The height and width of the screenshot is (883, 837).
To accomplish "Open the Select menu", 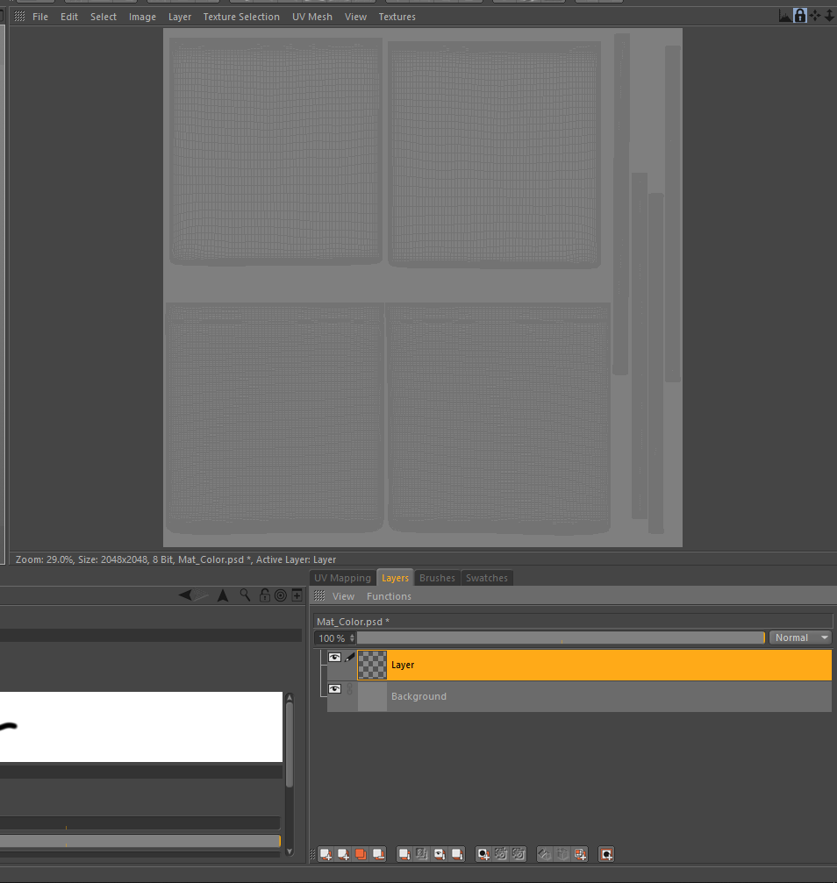I will [x=104, y=17].
